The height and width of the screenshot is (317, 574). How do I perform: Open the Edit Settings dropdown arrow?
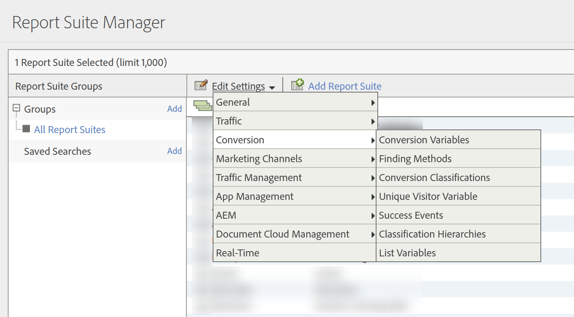[272, 87]
